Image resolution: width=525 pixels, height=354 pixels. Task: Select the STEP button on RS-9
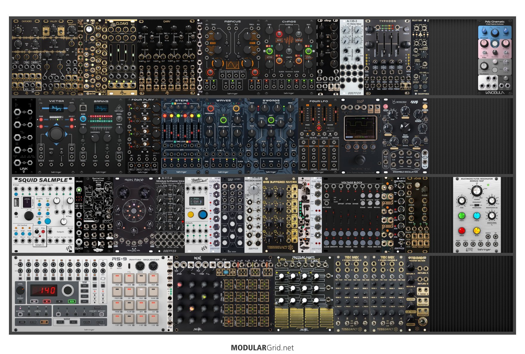coord(44,322)
